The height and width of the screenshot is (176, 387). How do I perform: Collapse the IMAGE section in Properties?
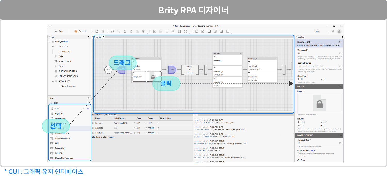point(340,86)
